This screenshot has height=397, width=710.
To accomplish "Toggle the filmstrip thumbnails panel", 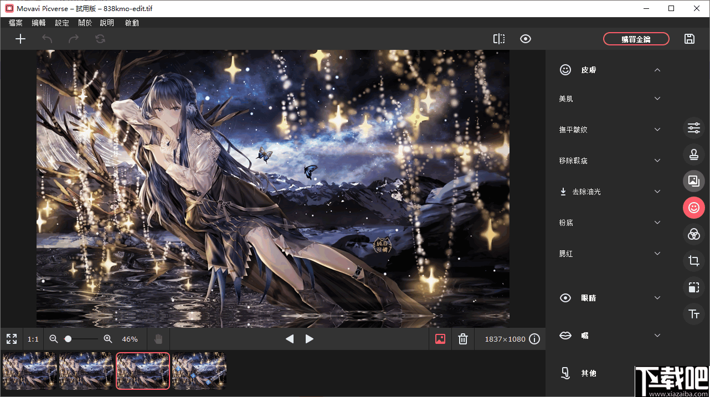I will click(x=440, y=339).
